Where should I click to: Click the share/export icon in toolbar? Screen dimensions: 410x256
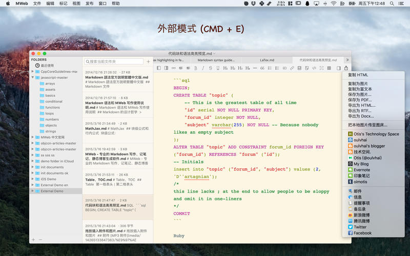346,68
